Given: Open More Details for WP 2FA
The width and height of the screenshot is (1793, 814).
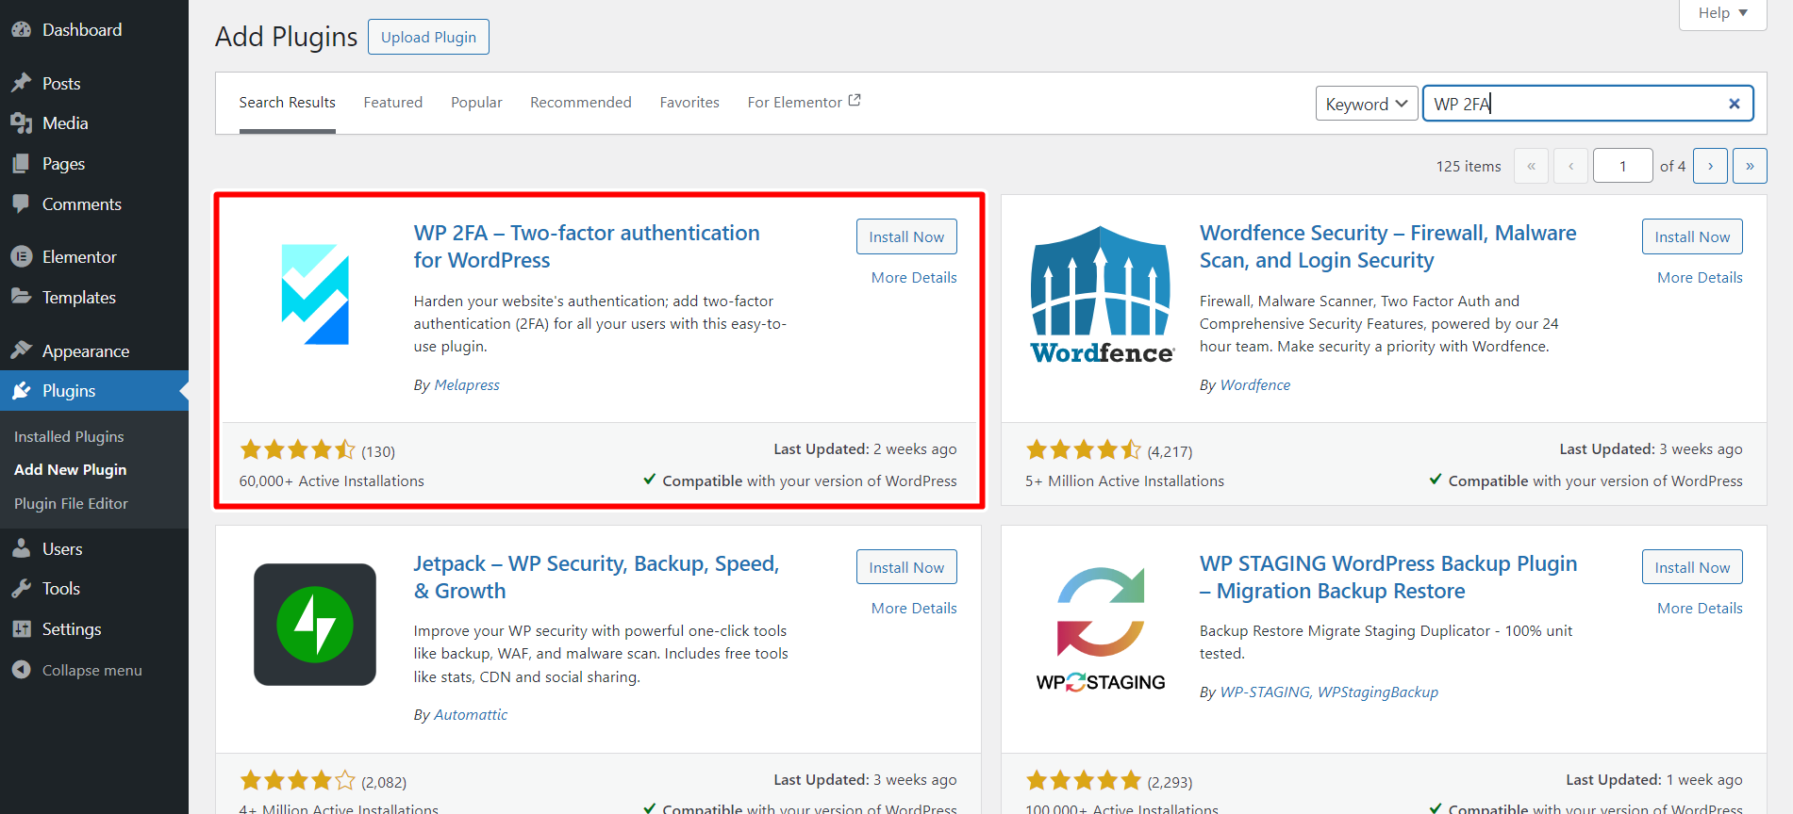Looking at the screenshot, I should tap(914, 278).
